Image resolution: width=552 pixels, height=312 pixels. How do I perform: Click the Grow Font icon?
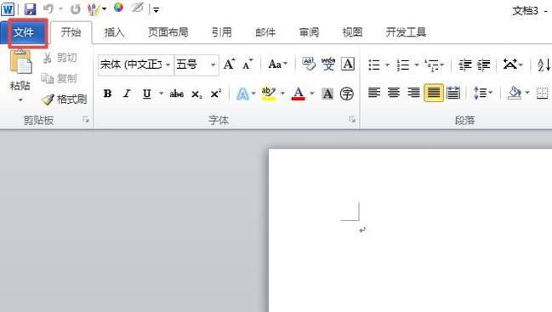pyautogui.click(x=229, y=64)
